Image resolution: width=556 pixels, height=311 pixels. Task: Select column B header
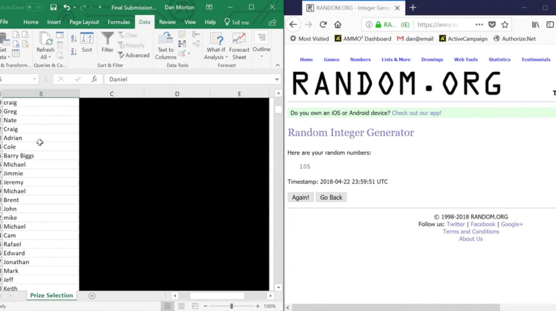coord(41,94)
